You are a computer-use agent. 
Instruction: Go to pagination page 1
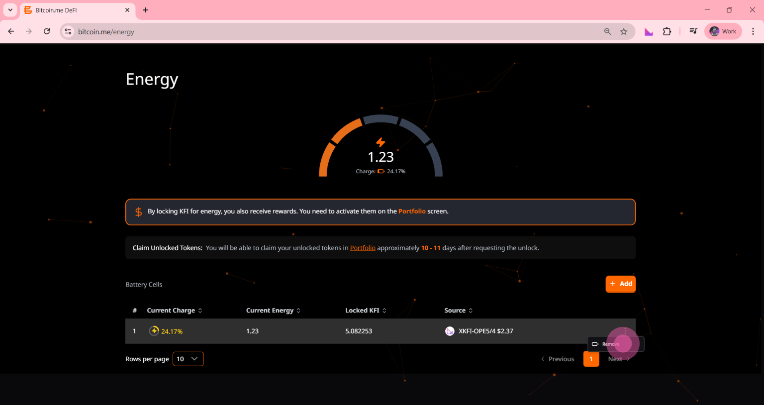(591, 359)
